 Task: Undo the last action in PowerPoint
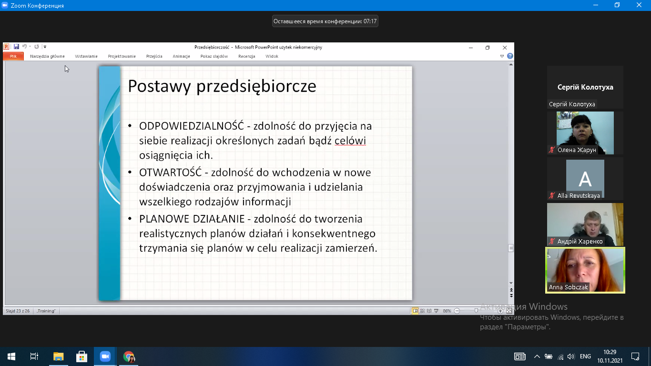pos(24,47)
